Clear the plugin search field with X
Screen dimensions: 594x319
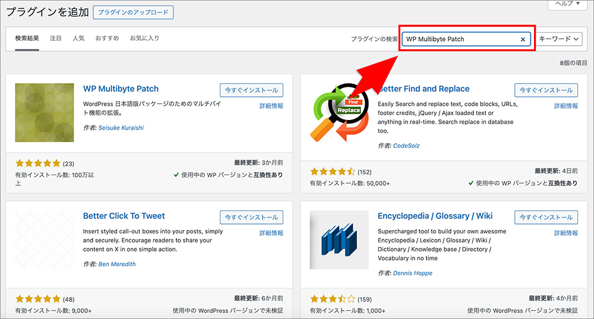[x=523, y=39]
